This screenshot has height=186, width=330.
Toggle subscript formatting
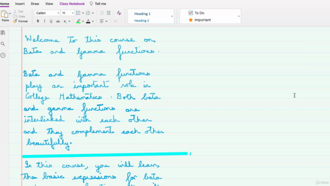[x=65, y=21]
